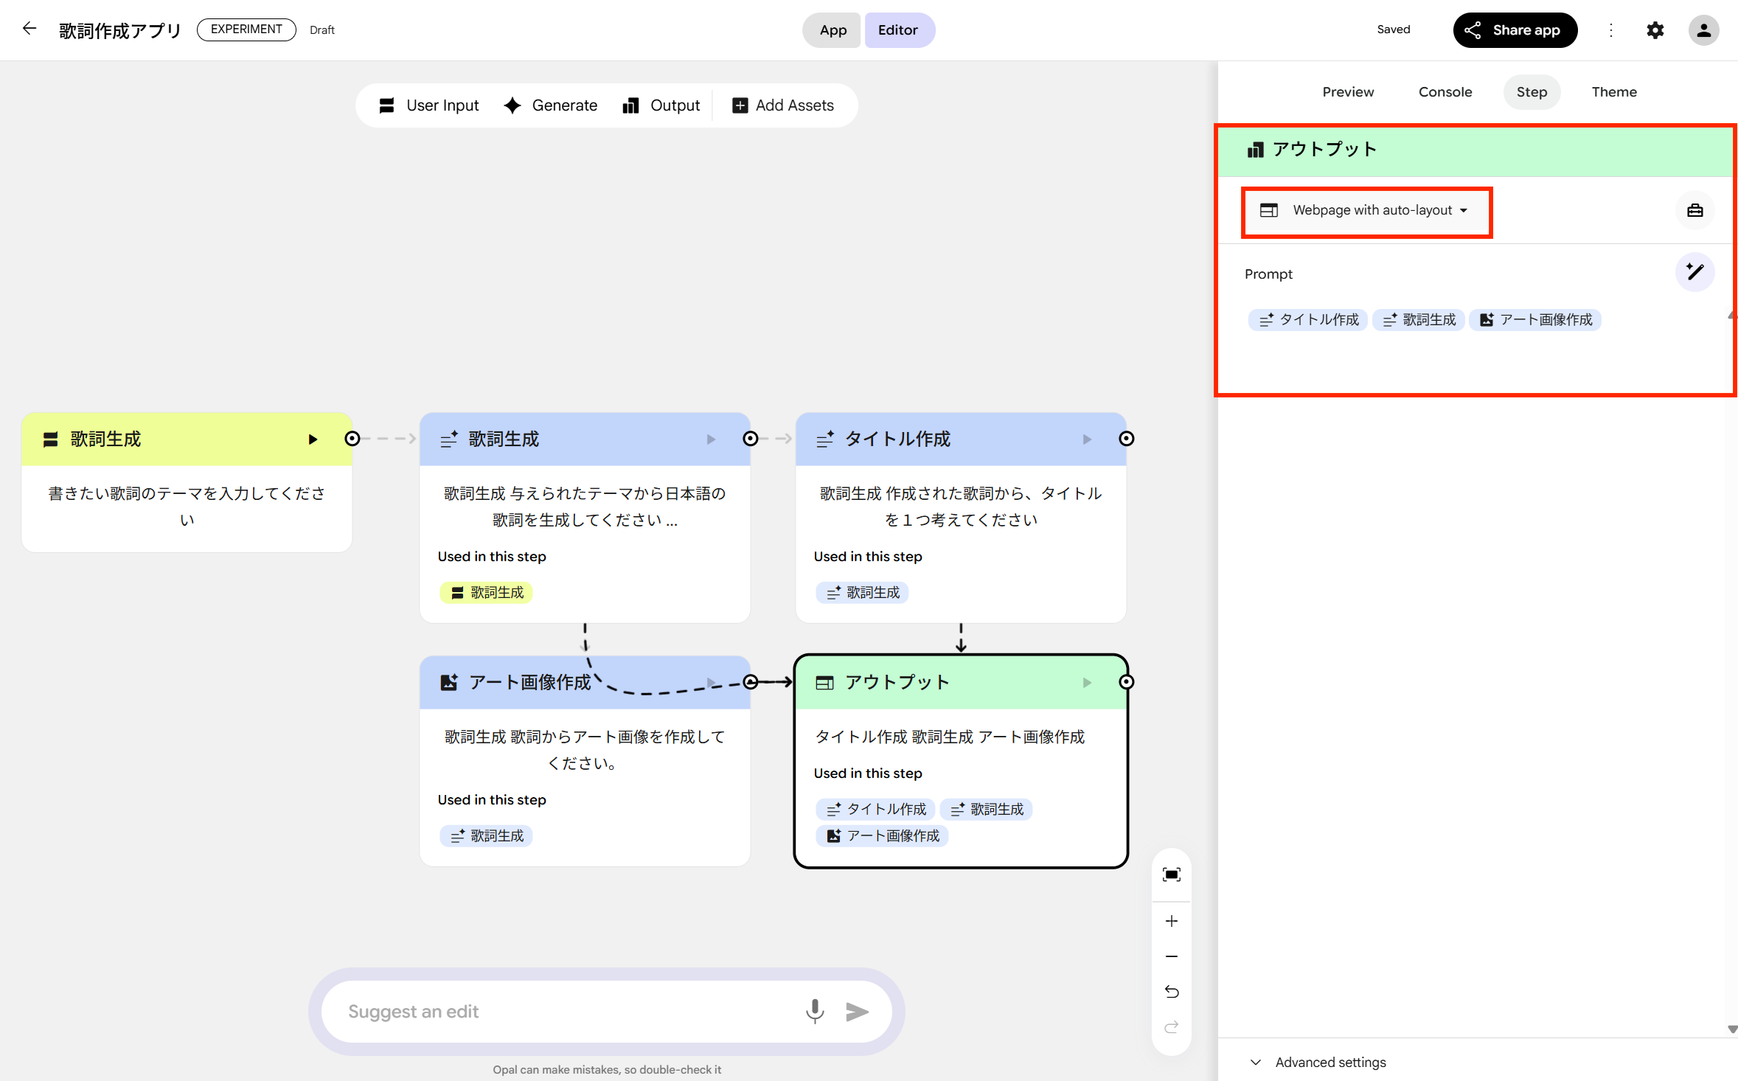Open the three-dot more options menu
The height and width of the screenshot is (1081, 1738).
click(1610, 30)
